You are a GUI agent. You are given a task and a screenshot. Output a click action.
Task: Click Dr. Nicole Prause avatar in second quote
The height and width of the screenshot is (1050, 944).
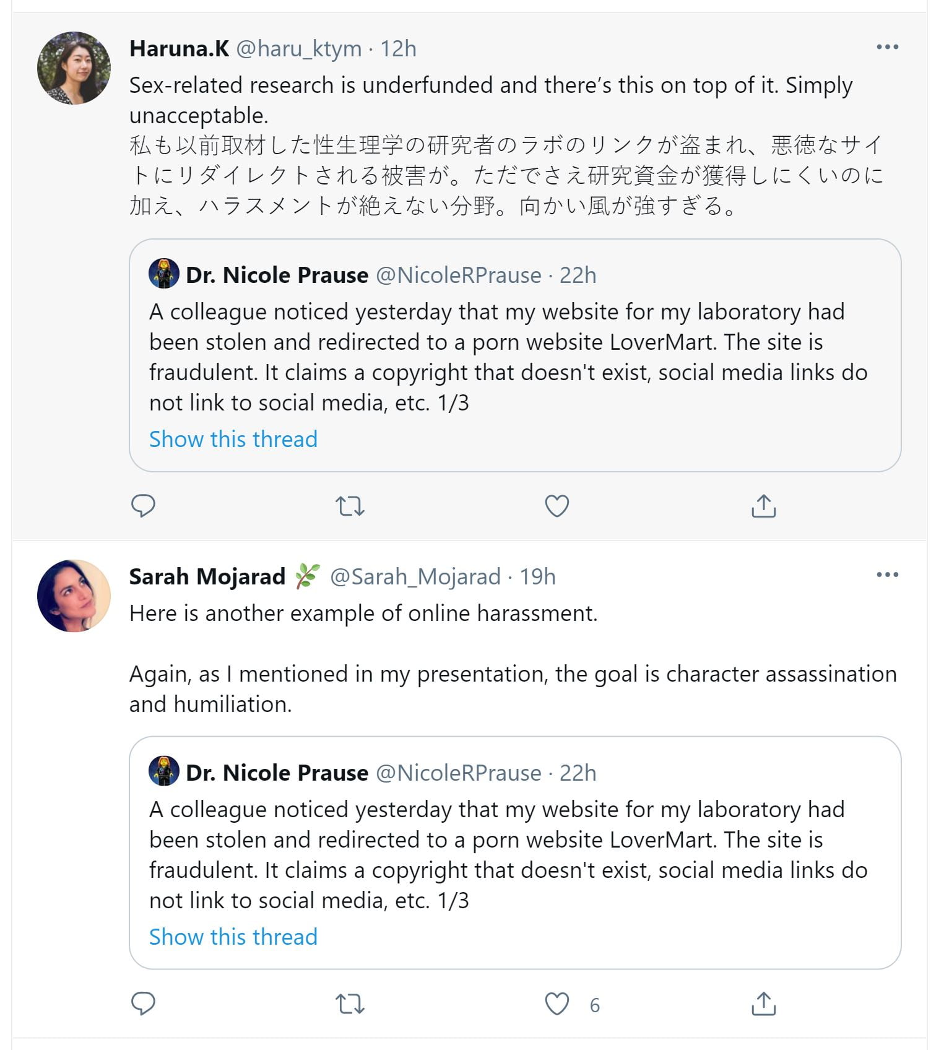[x=164, y=772]
